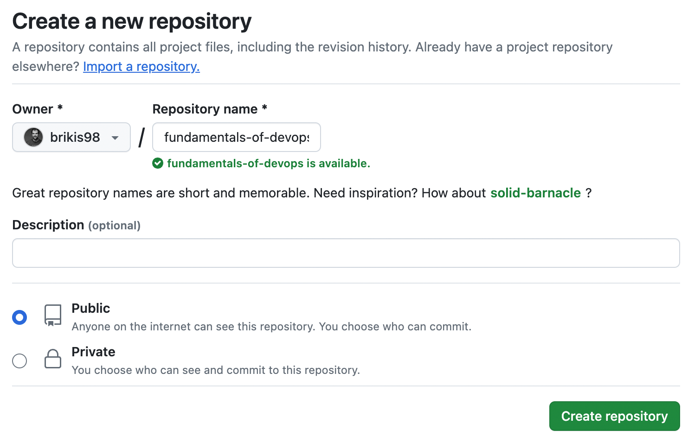688x436 pixels.
Task: Click the 'Create a new repository' heading
Action: click(x=132, y=21)
